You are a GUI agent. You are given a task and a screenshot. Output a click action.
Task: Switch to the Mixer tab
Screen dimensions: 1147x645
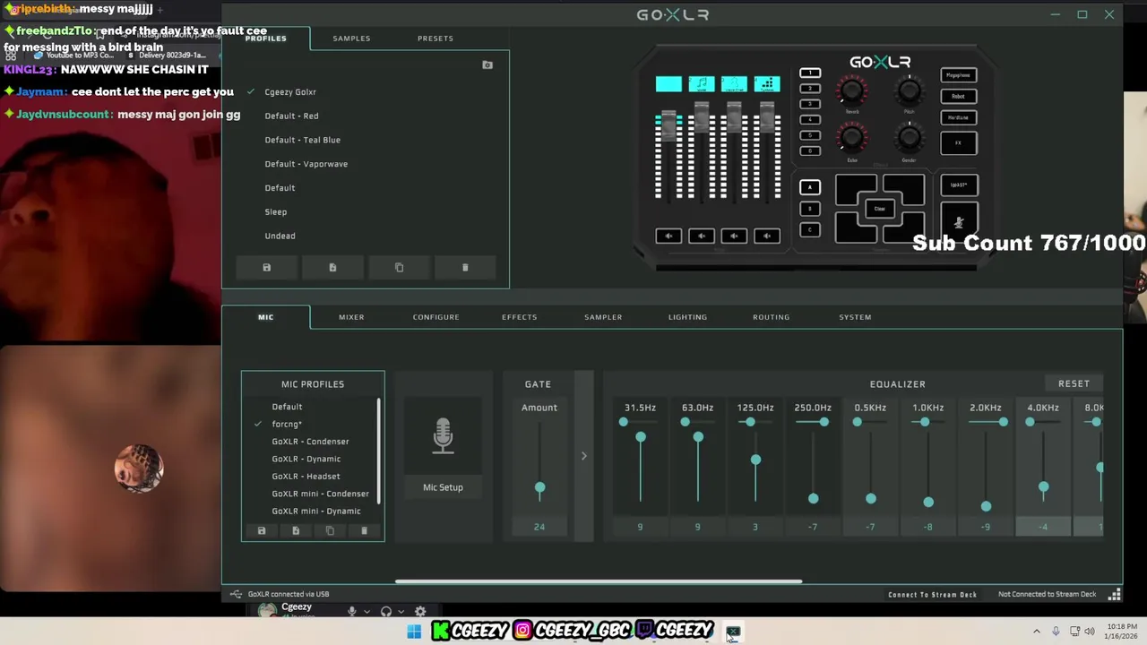(351, 317)
